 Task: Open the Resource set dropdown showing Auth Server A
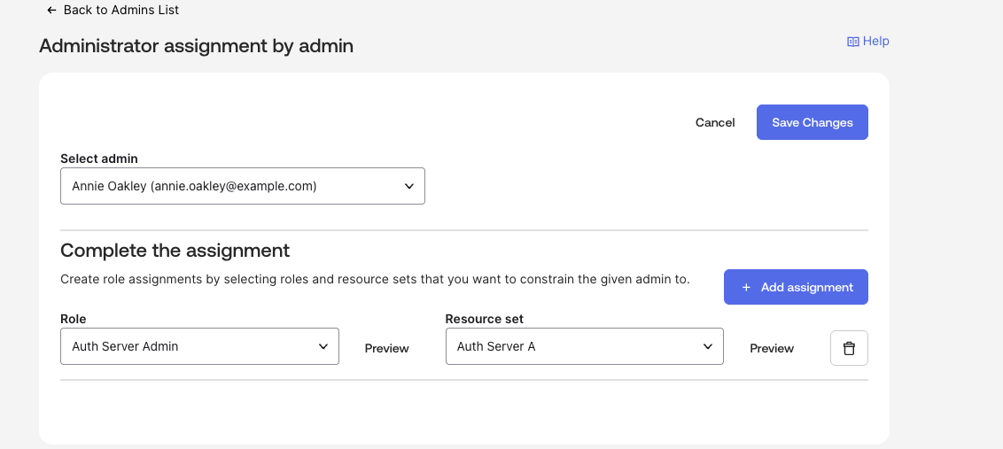pos(585,346)
